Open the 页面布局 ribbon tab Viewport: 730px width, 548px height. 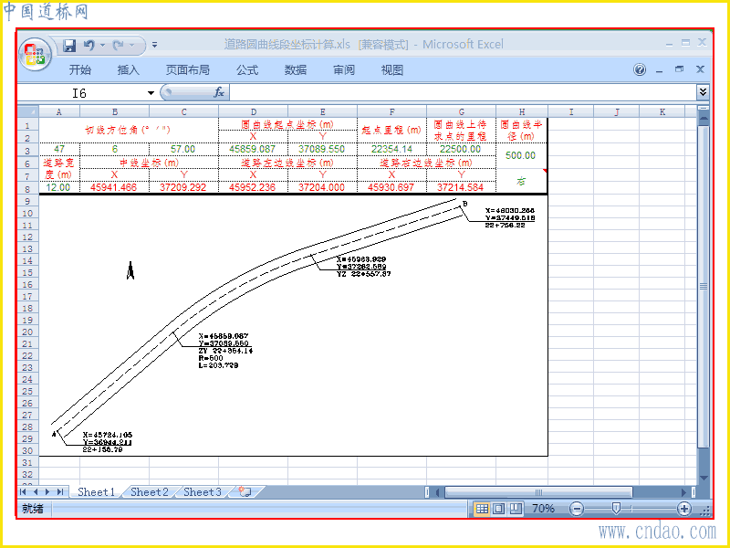click(188, 70)
